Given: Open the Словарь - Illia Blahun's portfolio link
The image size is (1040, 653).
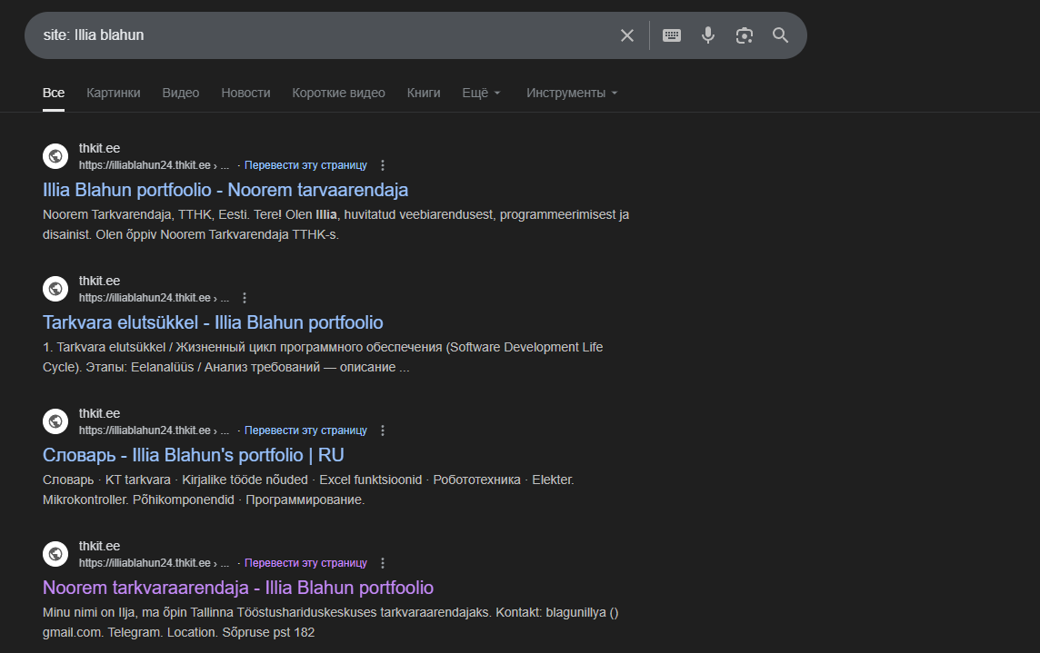Looking at the screenshot, I should [193, 455].
